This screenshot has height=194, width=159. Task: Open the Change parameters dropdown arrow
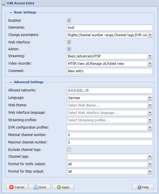(x=150, y=35)
